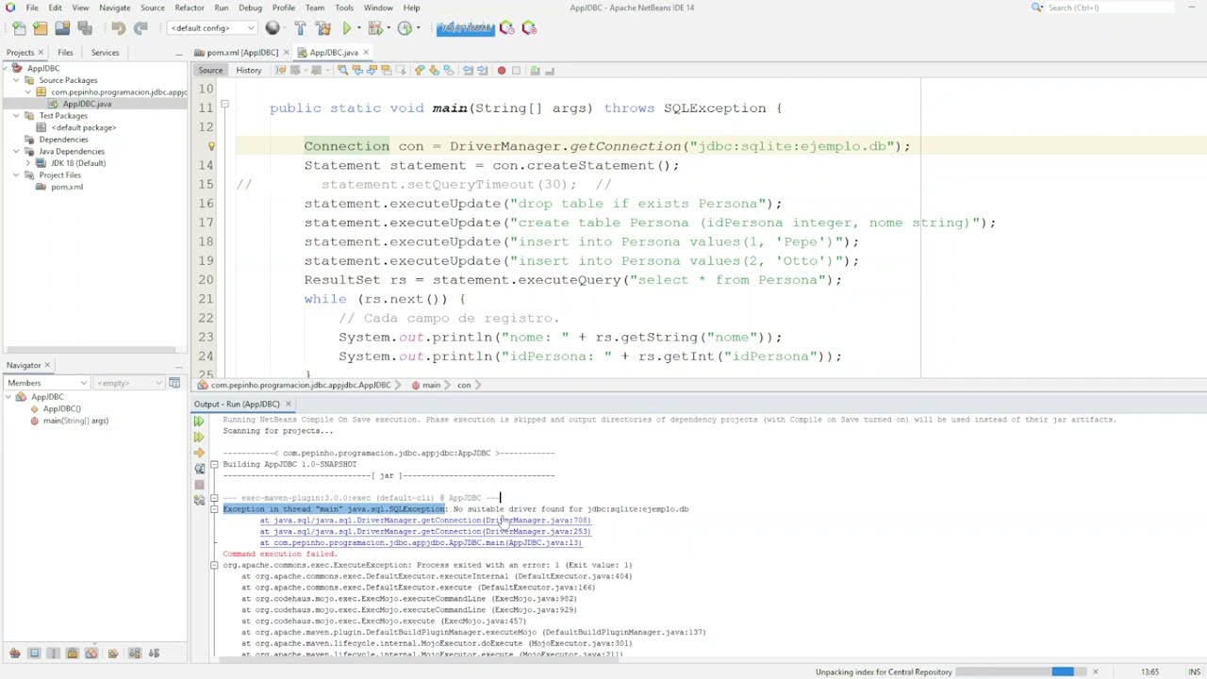Open the Run Project dropdown arrow
The height and width of the screenshot is (679, 1207).
(358, 28)
